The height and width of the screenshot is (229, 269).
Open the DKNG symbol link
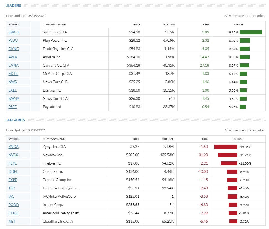pyautogui.click(x=14, y=49)
